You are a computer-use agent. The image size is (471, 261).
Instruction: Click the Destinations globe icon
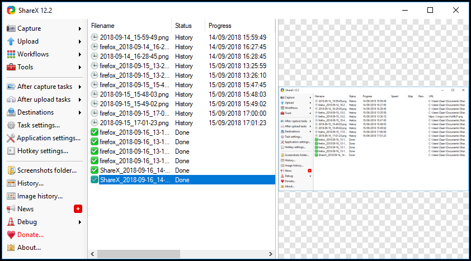(x=11, y=112)
